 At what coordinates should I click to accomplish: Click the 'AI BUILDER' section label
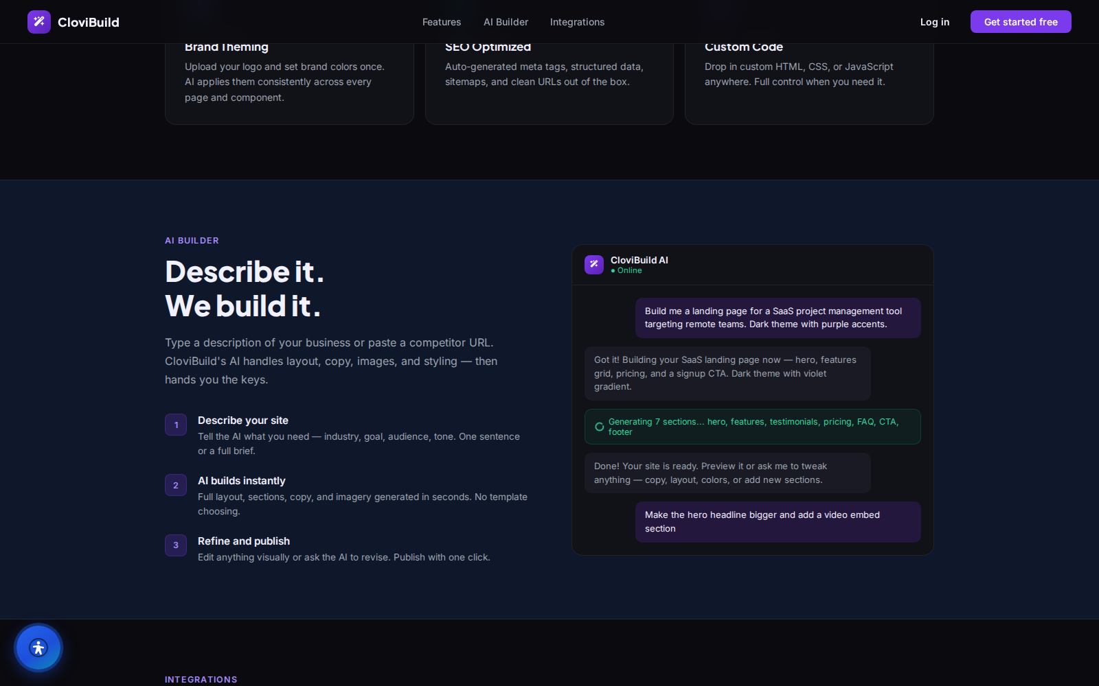coord(192,241)
